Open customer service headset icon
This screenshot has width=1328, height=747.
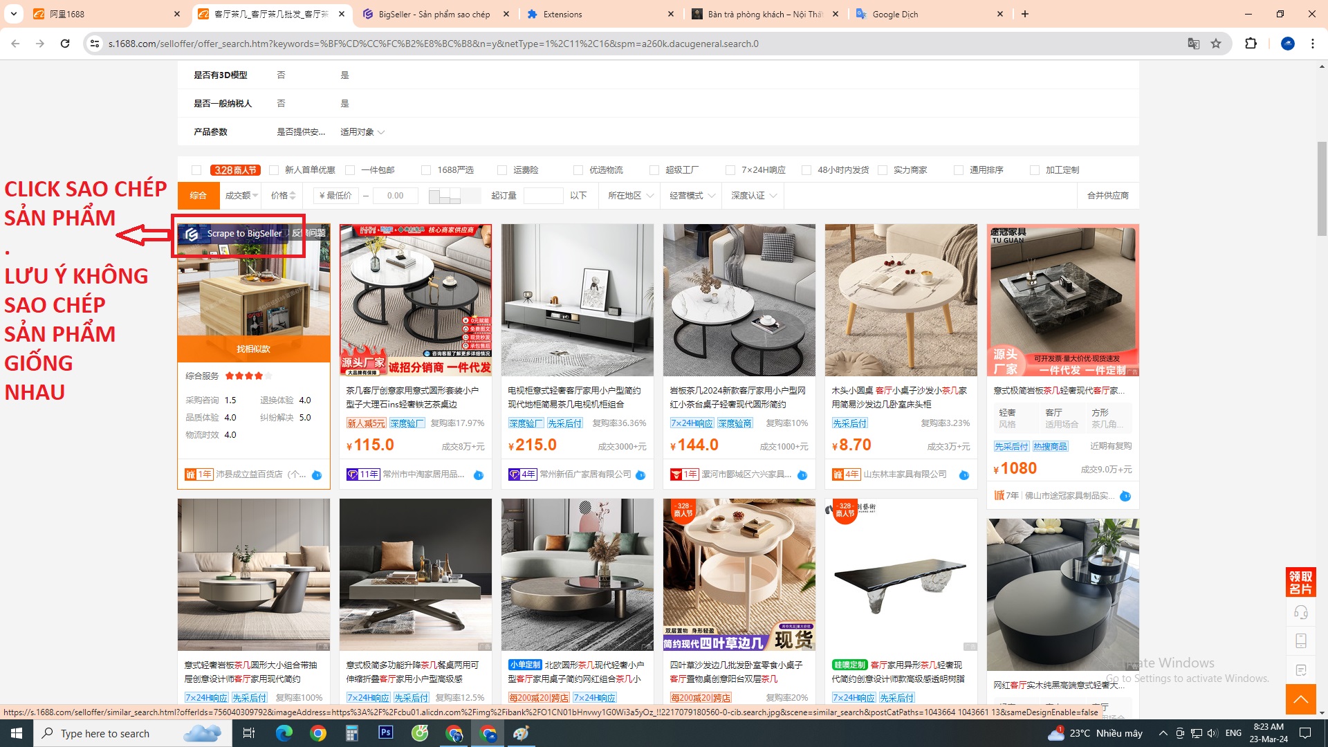[x=1300, y=612]
